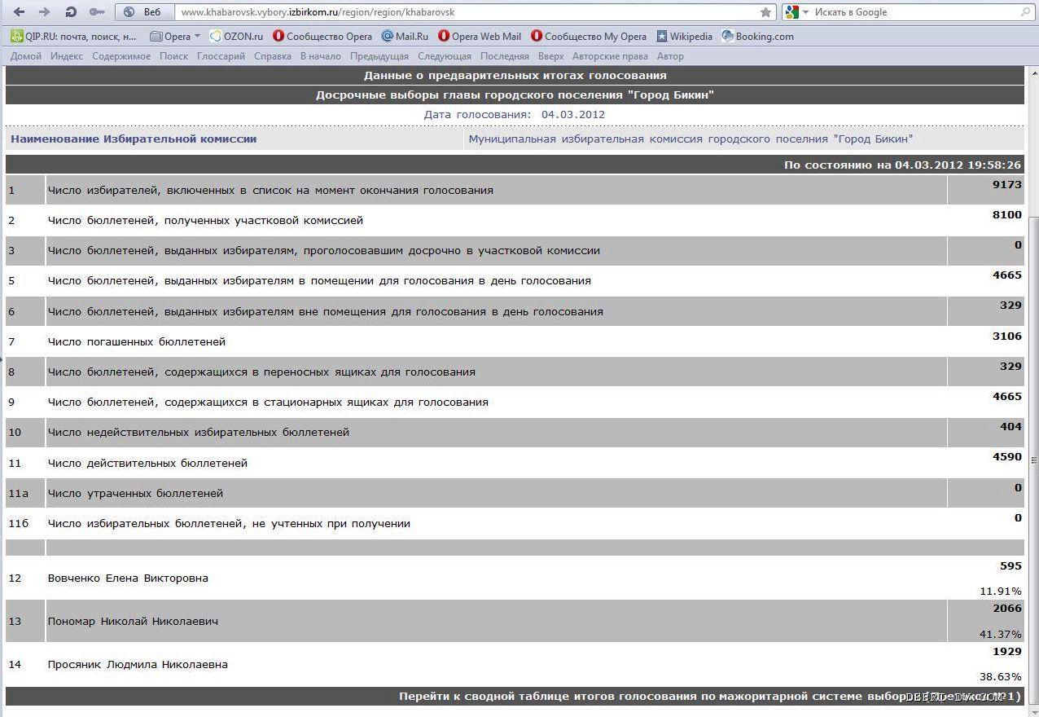Open the Mail.Ru bookmark
The image size is (1039, 717).
(x=405, y=36)
